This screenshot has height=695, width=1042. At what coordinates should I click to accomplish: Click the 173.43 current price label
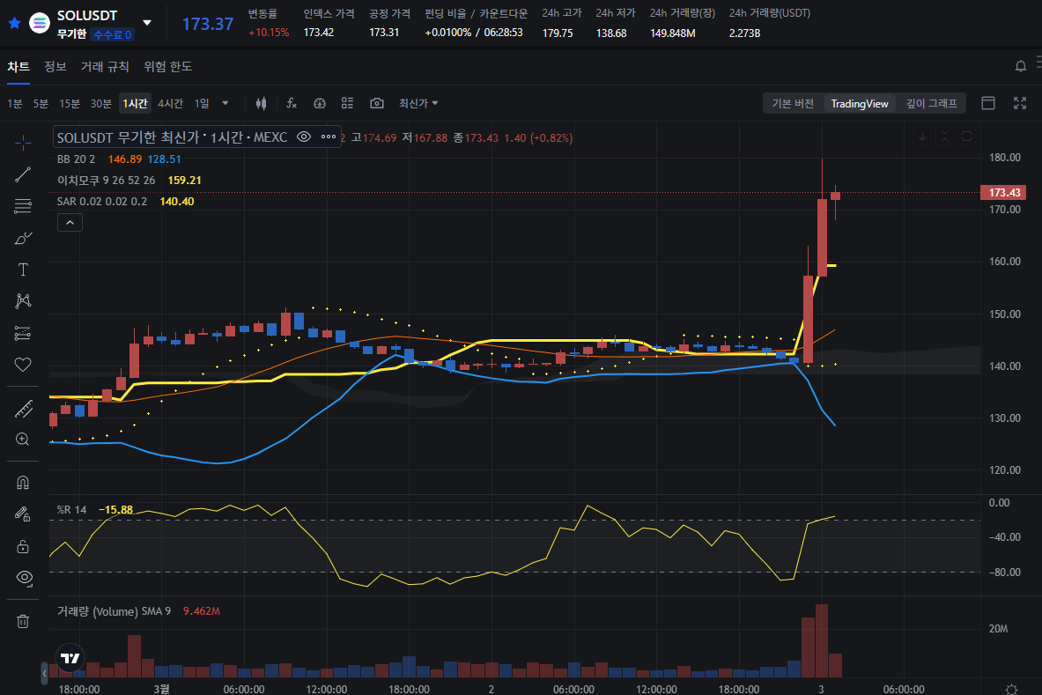click(1002, 192)
